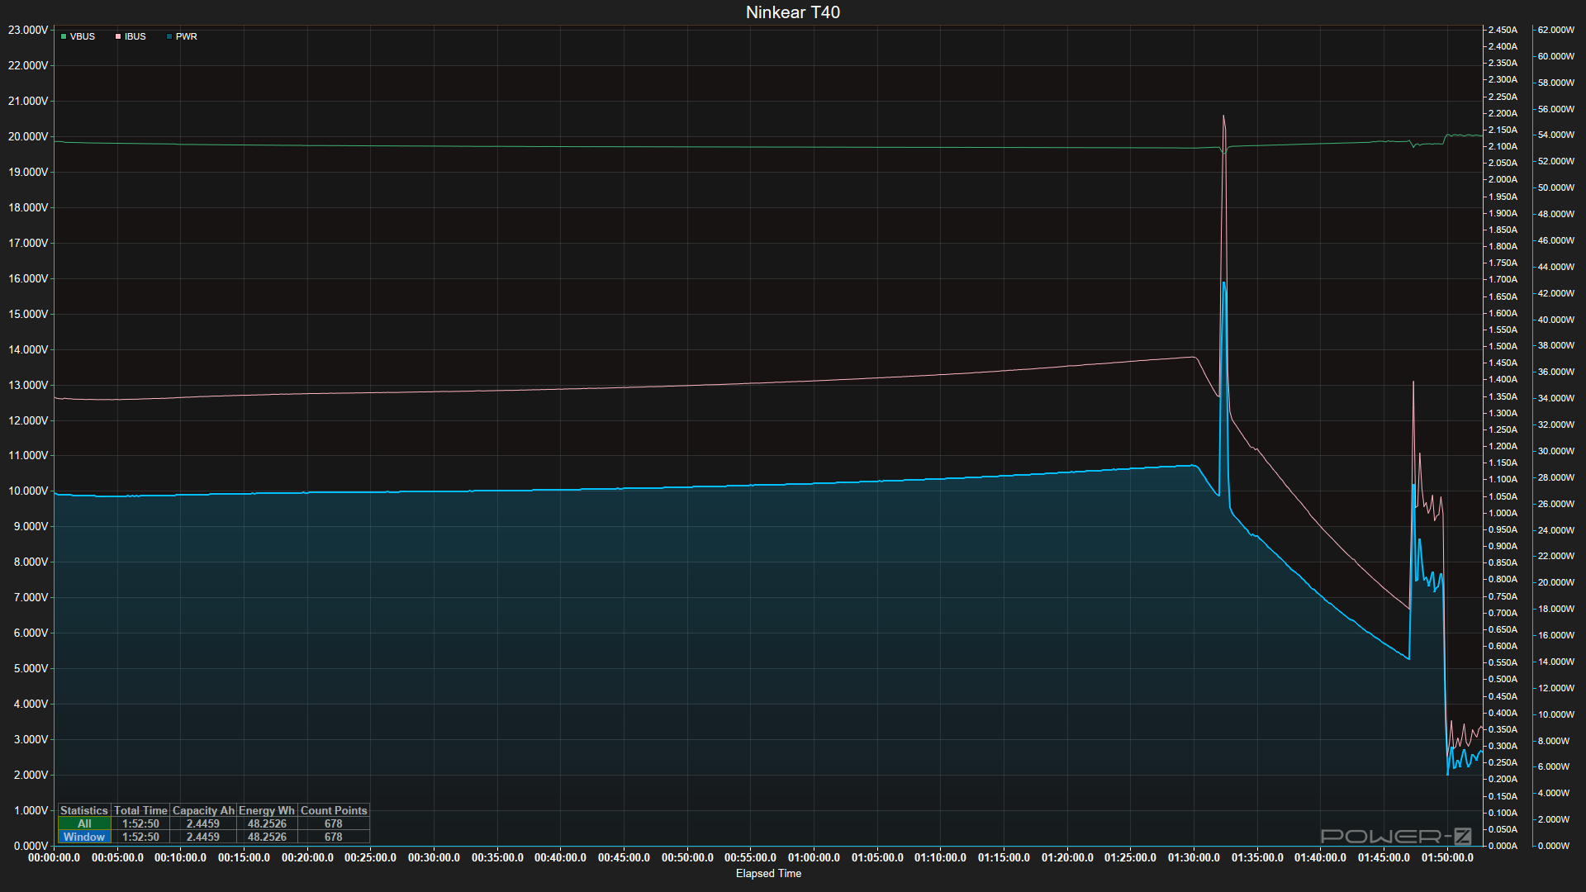Click the Statistics table header cell
This screenshot has height=892, width=1586.
coord(84,810)
